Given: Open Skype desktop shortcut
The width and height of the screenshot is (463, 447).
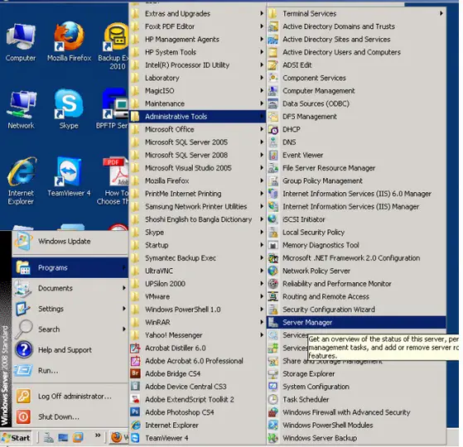Looking at the screenshot, I should click(69, 109).
